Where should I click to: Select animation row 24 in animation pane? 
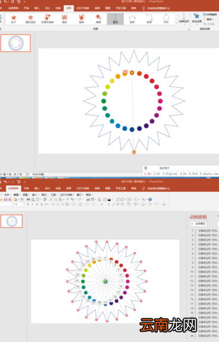[205, 336]
